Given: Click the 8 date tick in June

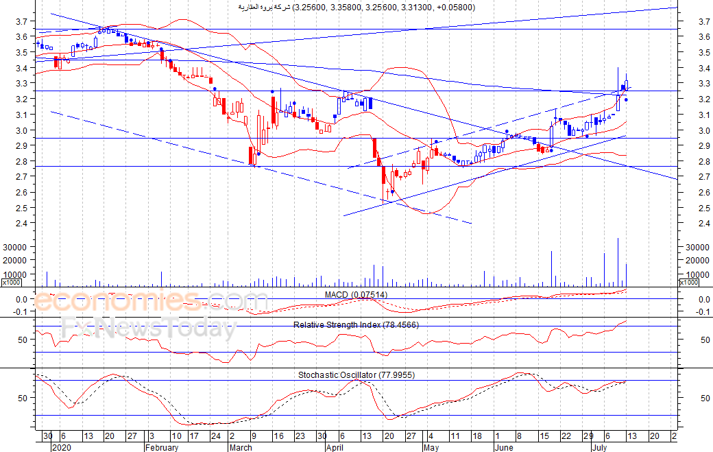Looking at the screenshot, I should (x=519, y=436).
